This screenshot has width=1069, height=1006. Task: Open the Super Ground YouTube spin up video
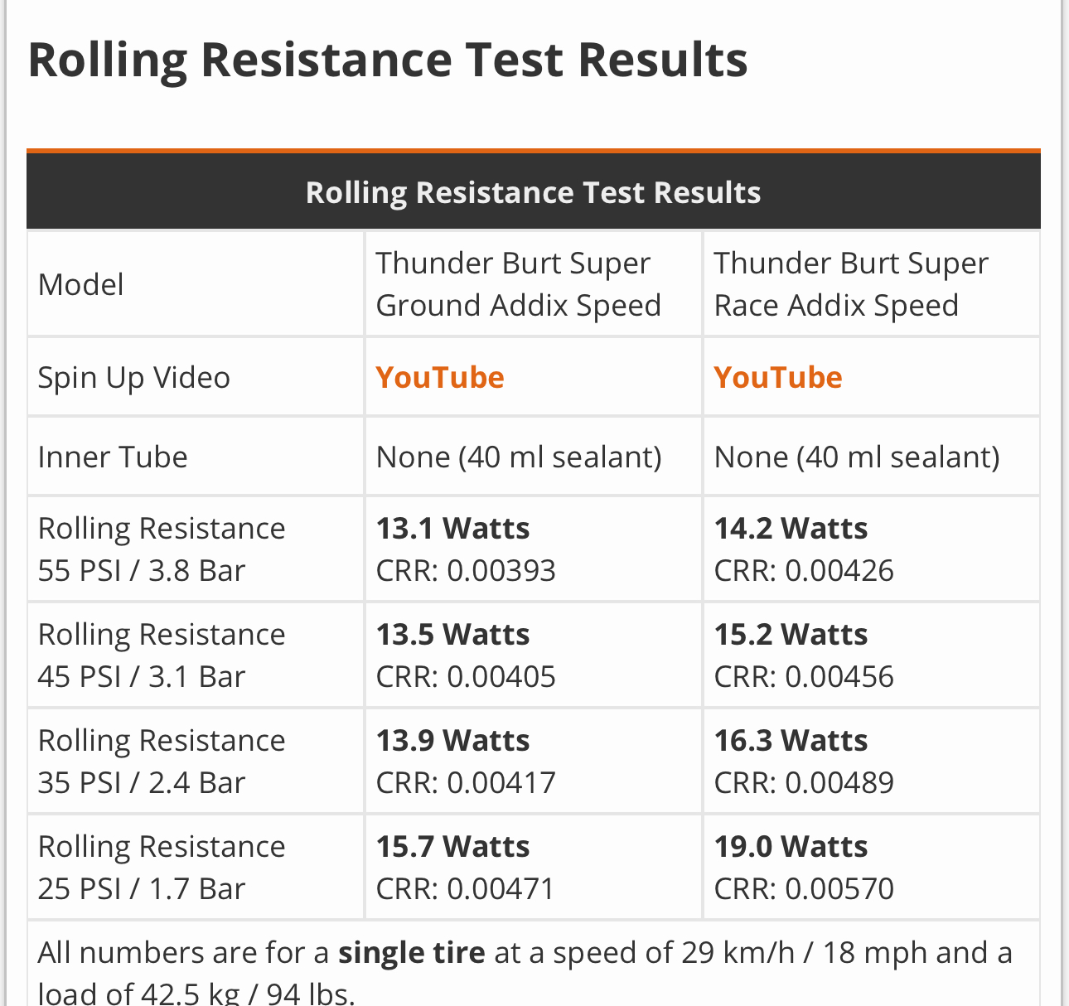pyautogui.click(x=440, y=378)
